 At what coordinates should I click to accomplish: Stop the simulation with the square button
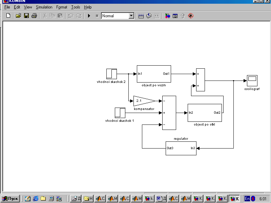pyautogui.click(x=97, y=16)
